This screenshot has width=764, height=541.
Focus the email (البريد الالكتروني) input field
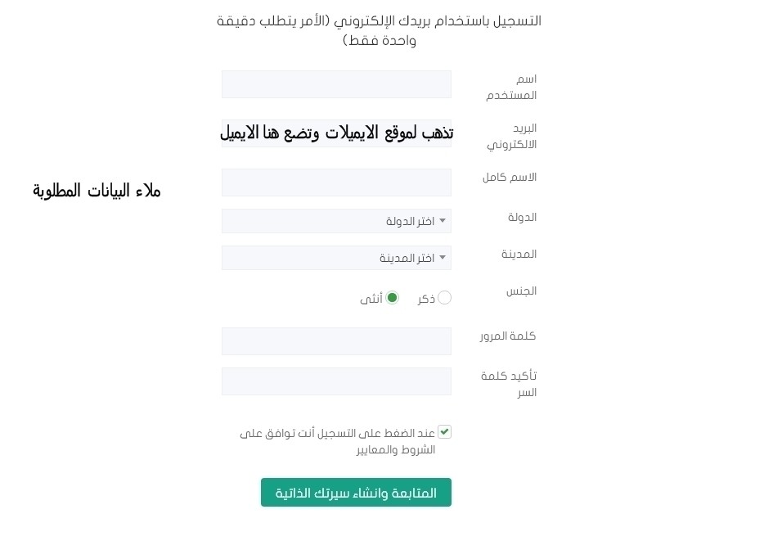(336, 133)
